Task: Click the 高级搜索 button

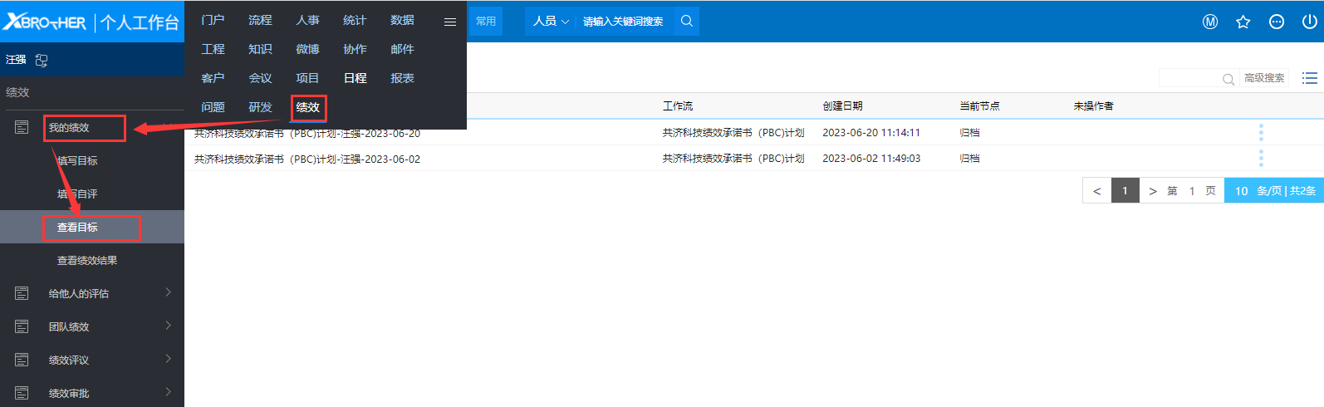Action: click(1263, 78)
